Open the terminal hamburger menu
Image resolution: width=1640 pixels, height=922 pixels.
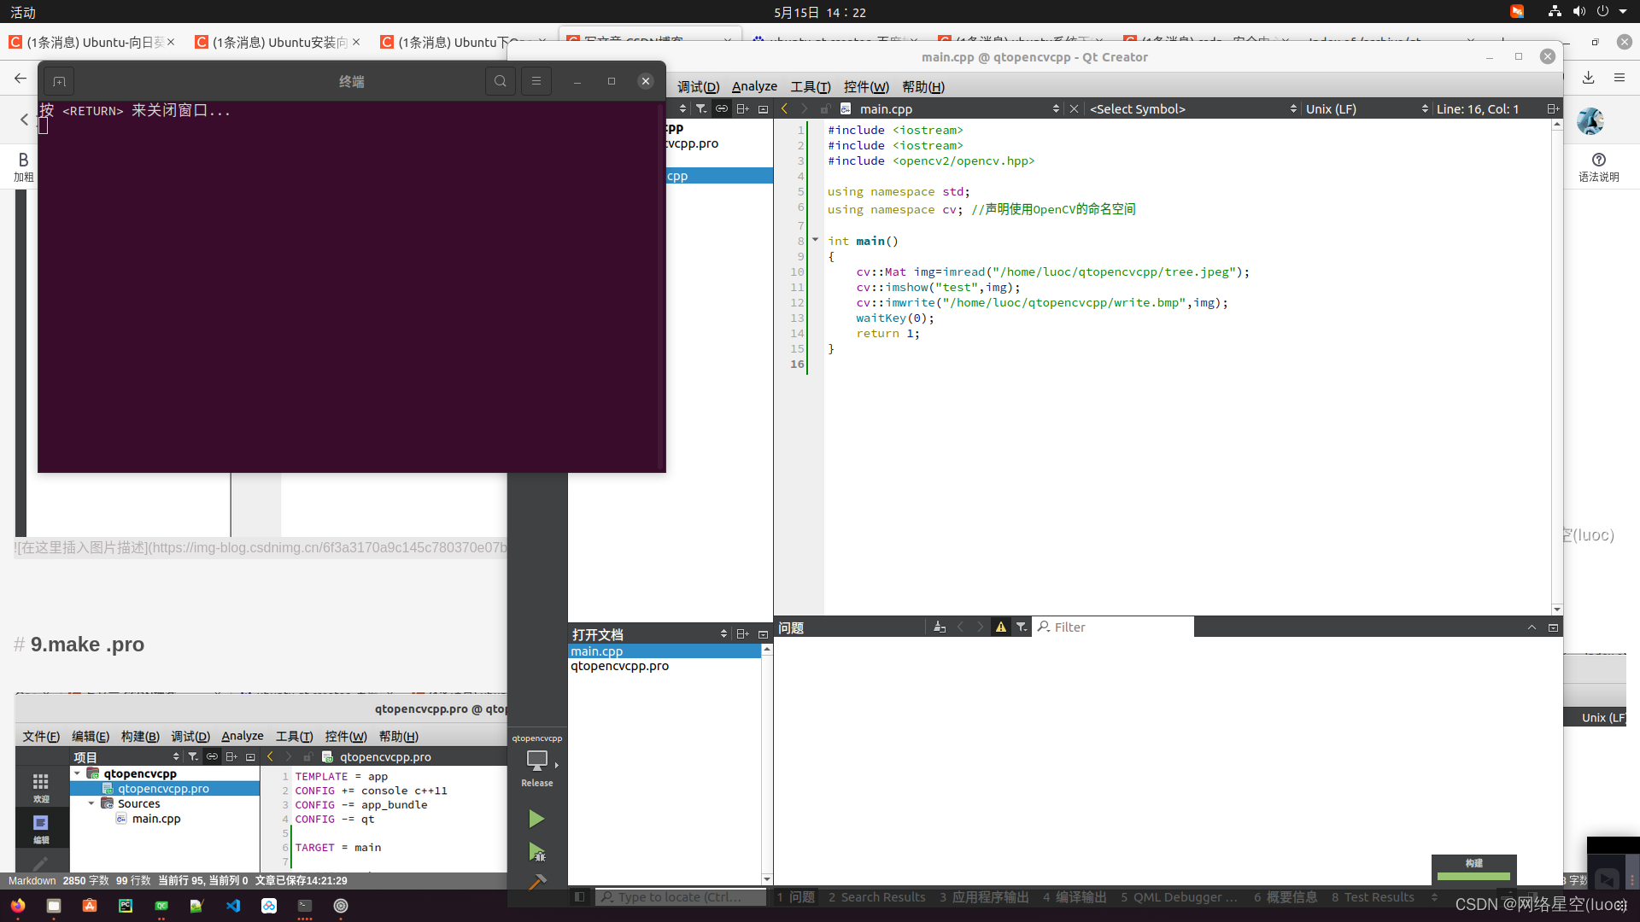[536, 81]
